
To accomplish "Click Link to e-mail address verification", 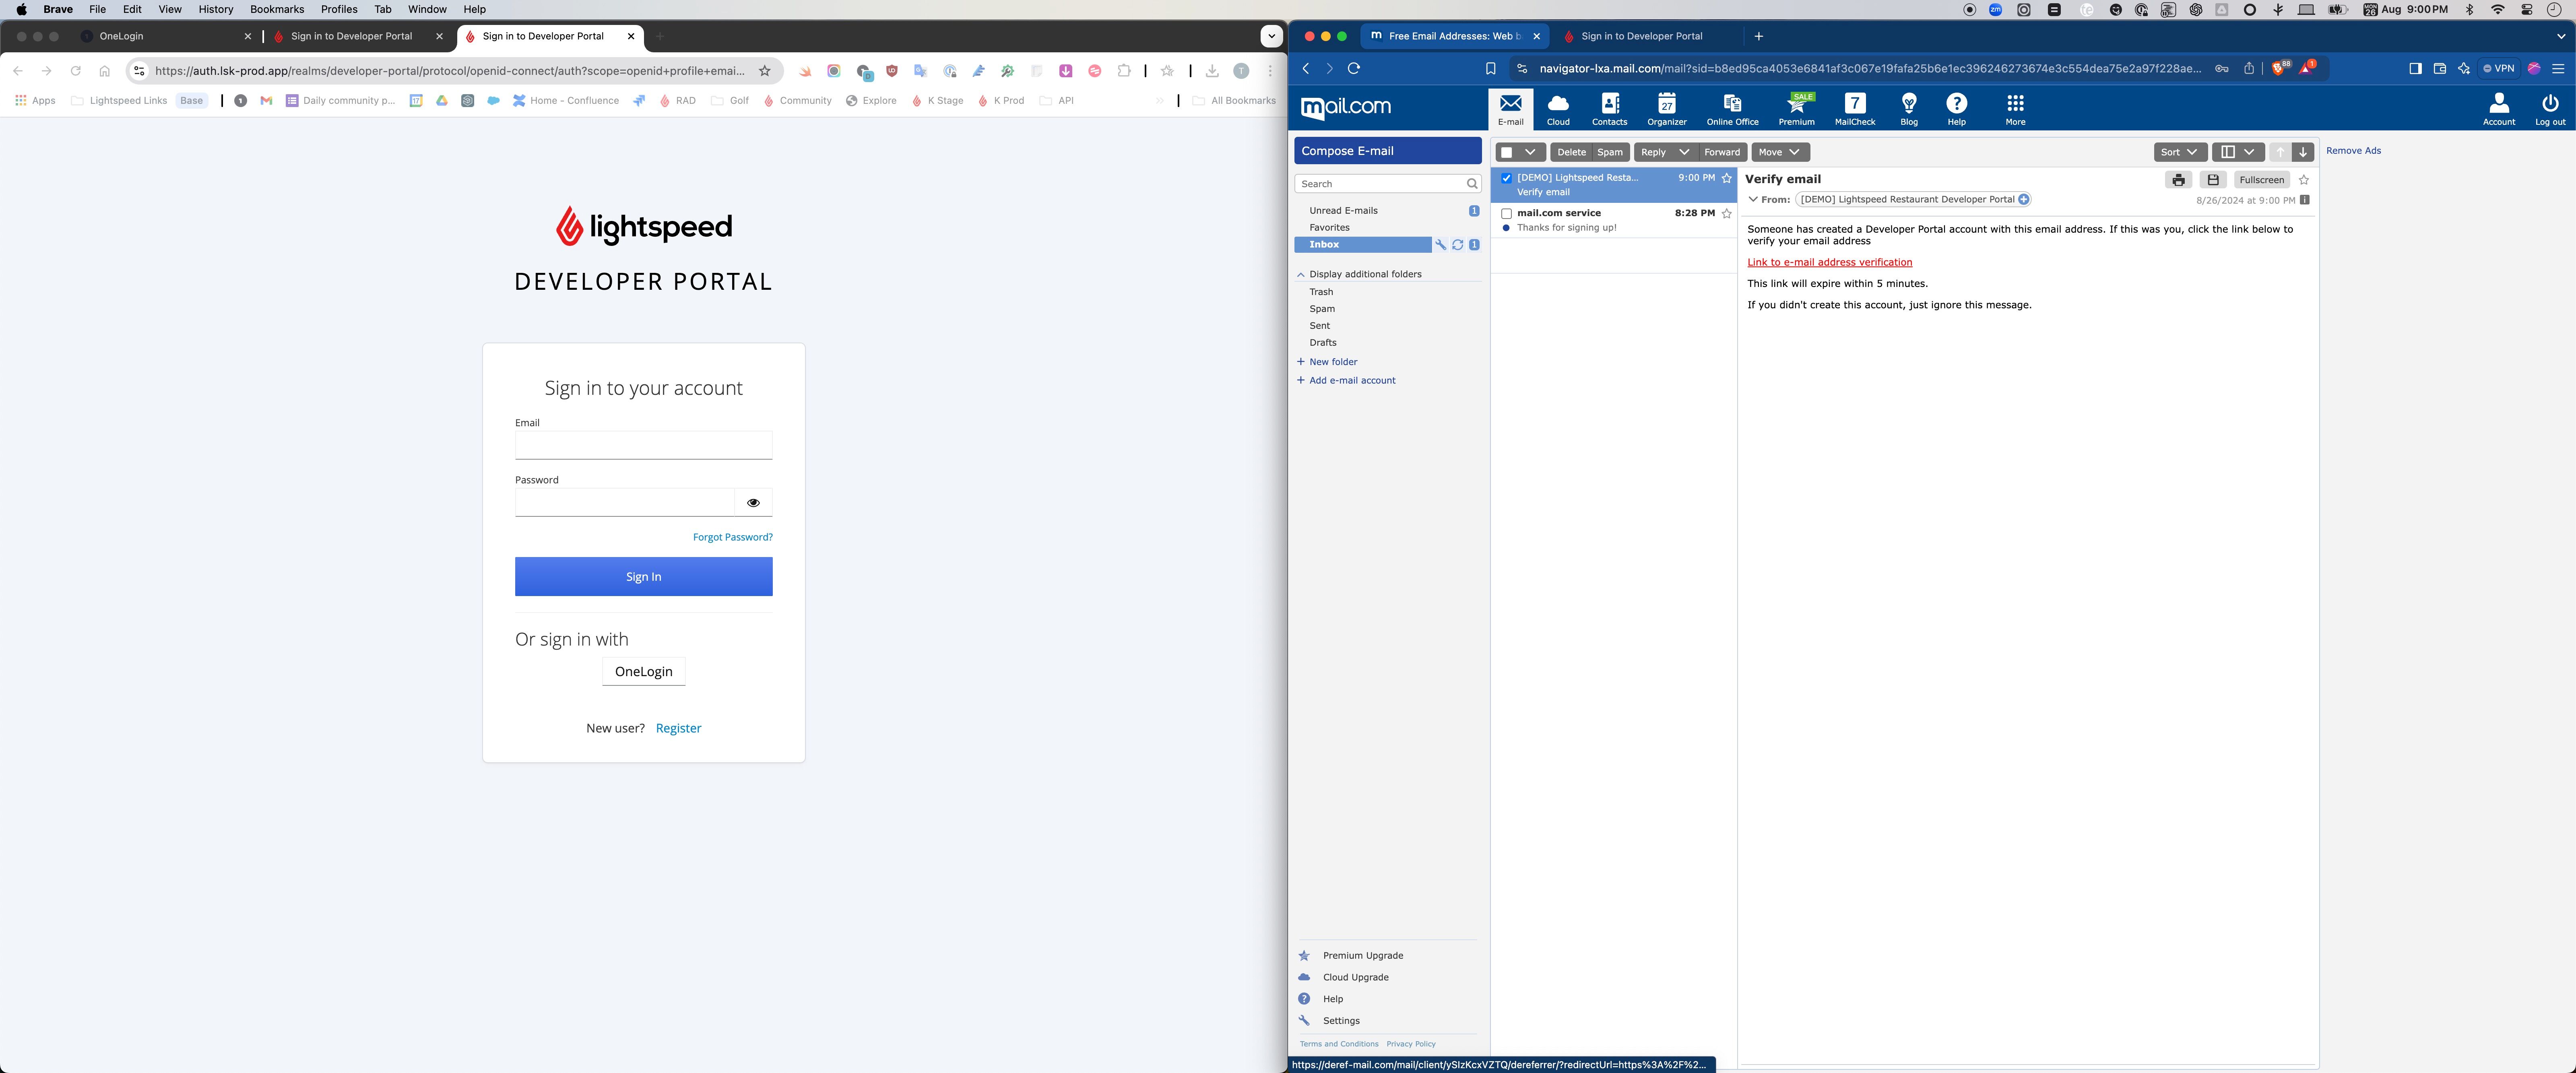I will (1829, 261).
